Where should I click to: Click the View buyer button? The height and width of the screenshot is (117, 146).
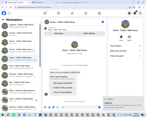[x=59, y=33]
